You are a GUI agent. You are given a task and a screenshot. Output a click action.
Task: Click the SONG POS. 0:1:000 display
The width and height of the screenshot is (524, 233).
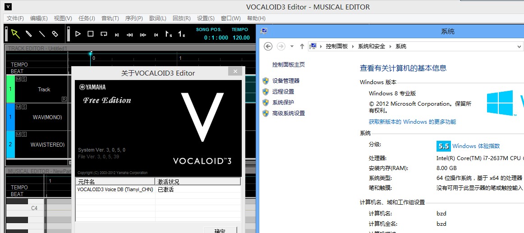(x=216, y=38)
